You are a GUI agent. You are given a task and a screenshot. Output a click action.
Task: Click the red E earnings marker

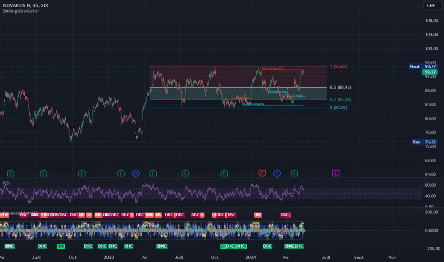click(x=262, y=173)
